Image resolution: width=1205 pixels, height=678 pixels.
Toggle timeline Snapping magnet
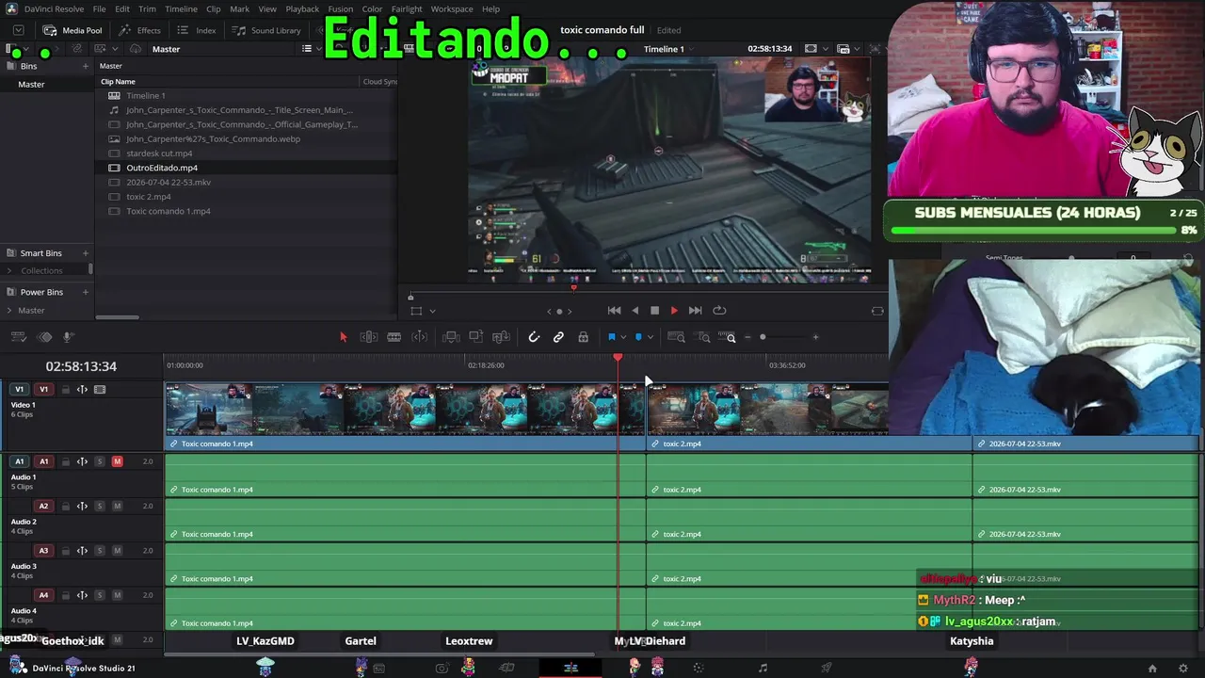click(x=534, y=337)
